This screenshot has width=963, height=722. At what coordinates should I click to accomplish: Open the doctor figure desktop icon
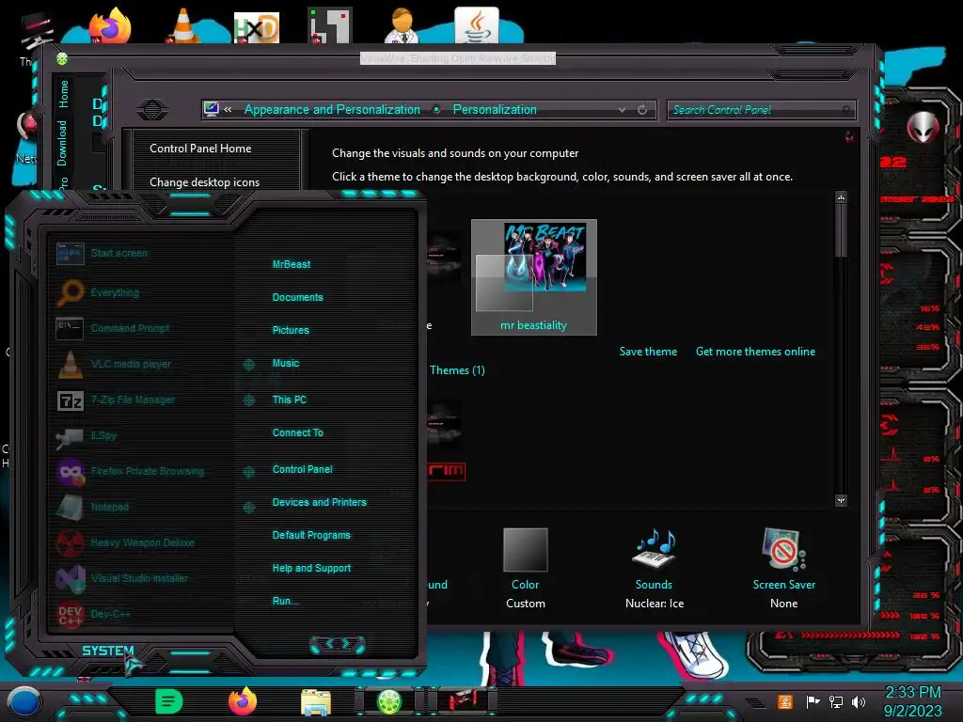coord(402,25)
